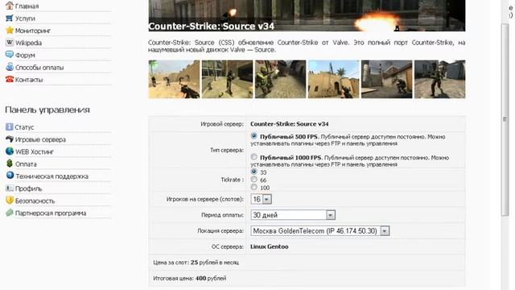Open Партнерская программа link
Viewport: 515px width, 290px height.
pyautogui.click(x=51, y=213)
